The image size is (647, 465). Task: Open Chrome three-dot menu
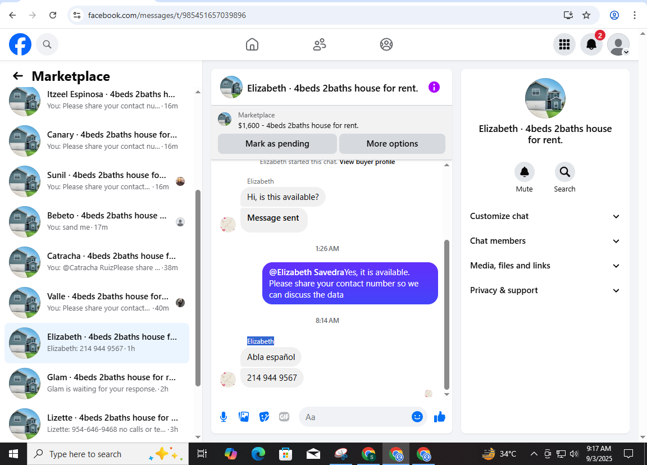[635, 15]
